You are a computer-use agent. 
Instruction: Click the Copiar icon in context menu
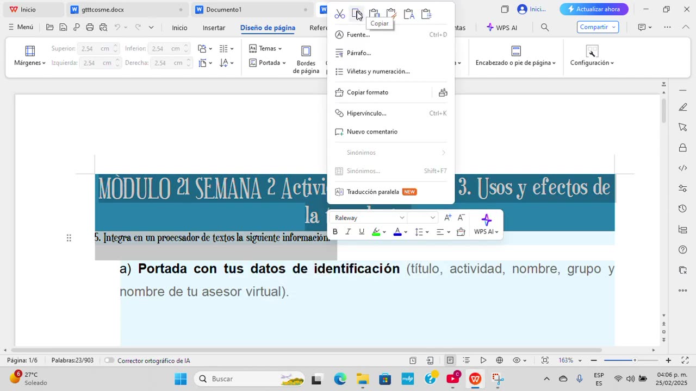point(357,14)
